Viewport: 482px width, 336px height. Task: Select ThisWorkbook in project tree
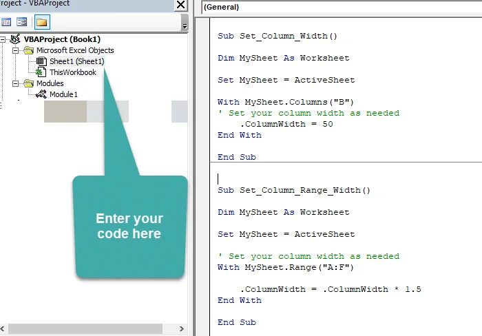click(73, 72)
